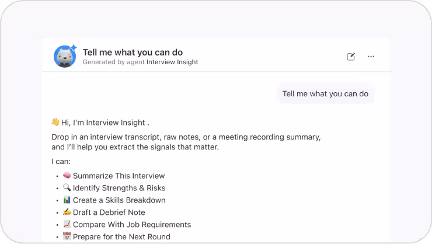This screenshot has width=432, height=244.
Task: Choose Draft a Debrief Note
Action: (109, 212)
